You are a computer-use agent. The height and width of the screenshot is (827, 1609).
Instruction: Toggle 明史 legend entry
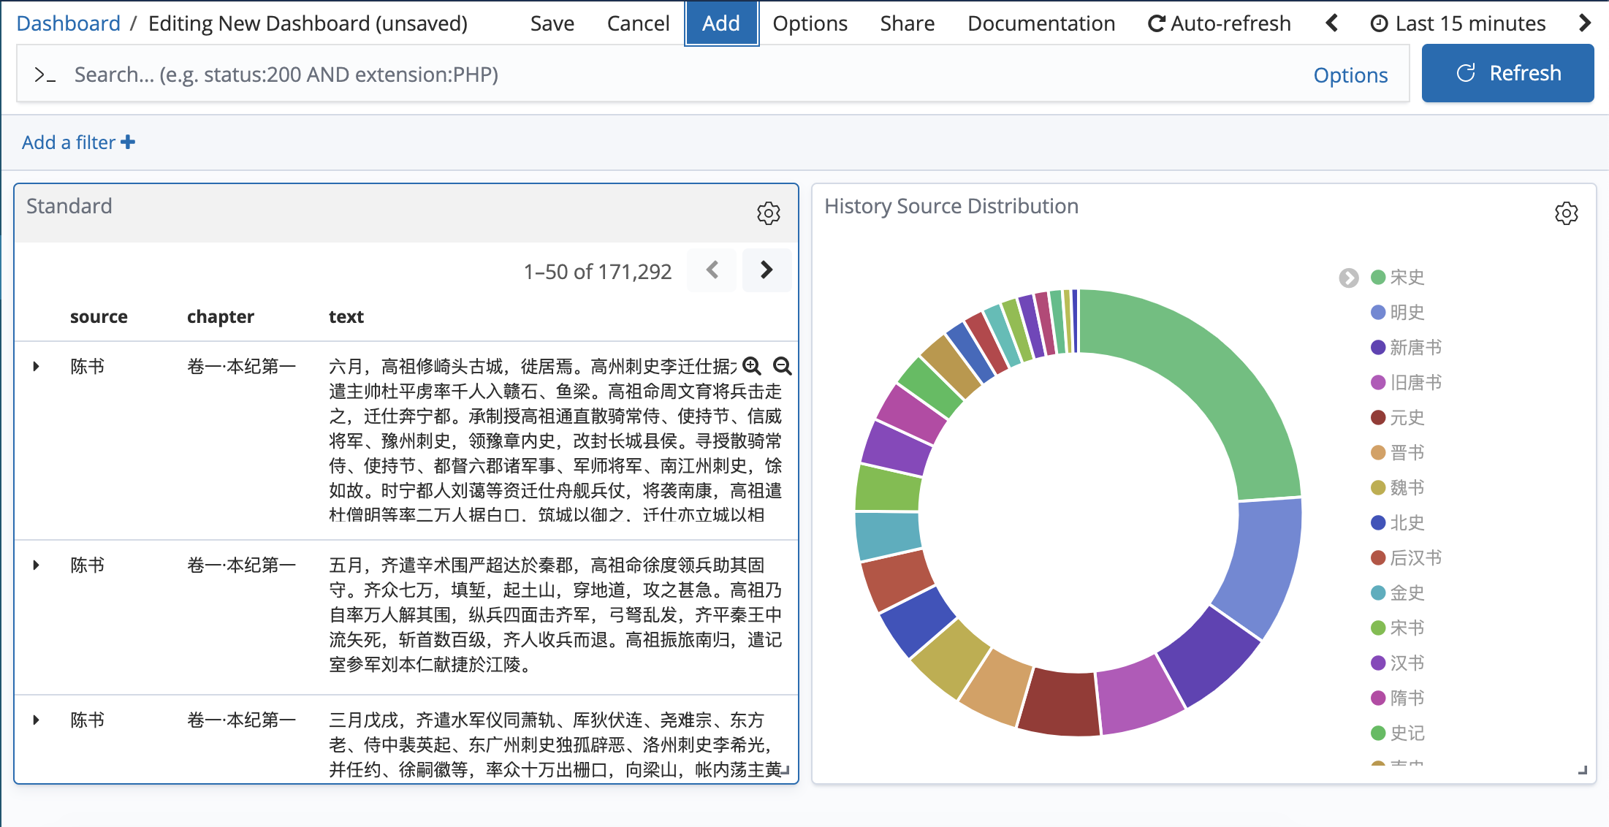pos(1407,313)
